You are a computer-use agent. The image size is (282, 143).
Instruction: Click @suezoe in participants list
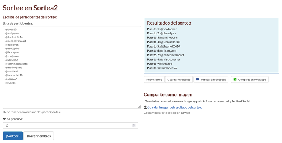pyautogui.click(x=10, y=83)
